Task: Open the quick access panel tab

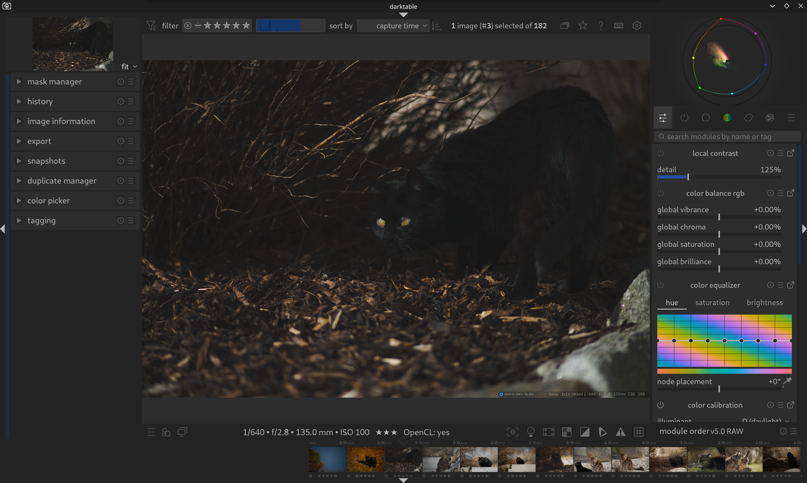Action: (x=663, y=118)
